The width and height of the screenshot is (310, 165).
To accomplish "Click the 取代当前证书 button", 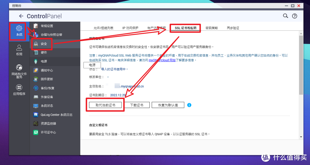I will pos(105,105).
